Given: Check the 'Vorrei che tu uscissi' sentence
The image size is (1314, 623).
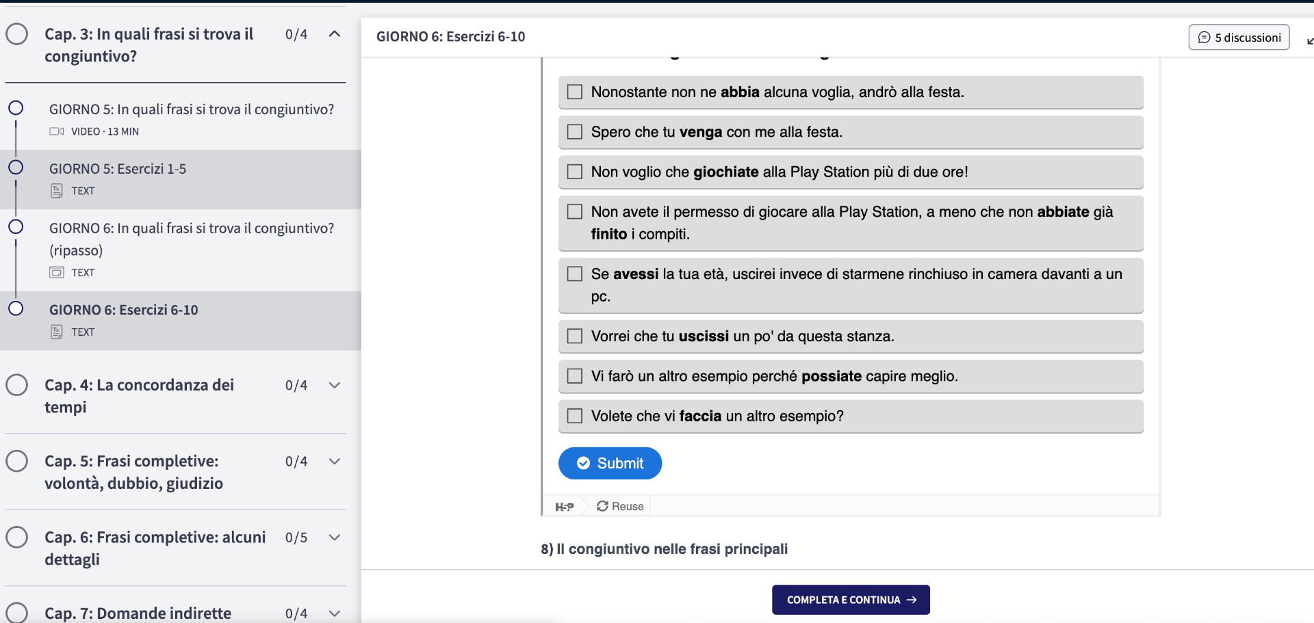Looking at the screenshot, I should click(x=574, y=336).
